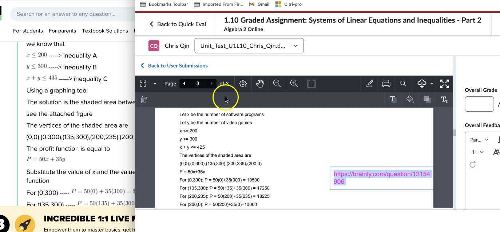The image size is (500, 232).
Task: Open the annotation pen tool
Action: pos(369,84)
